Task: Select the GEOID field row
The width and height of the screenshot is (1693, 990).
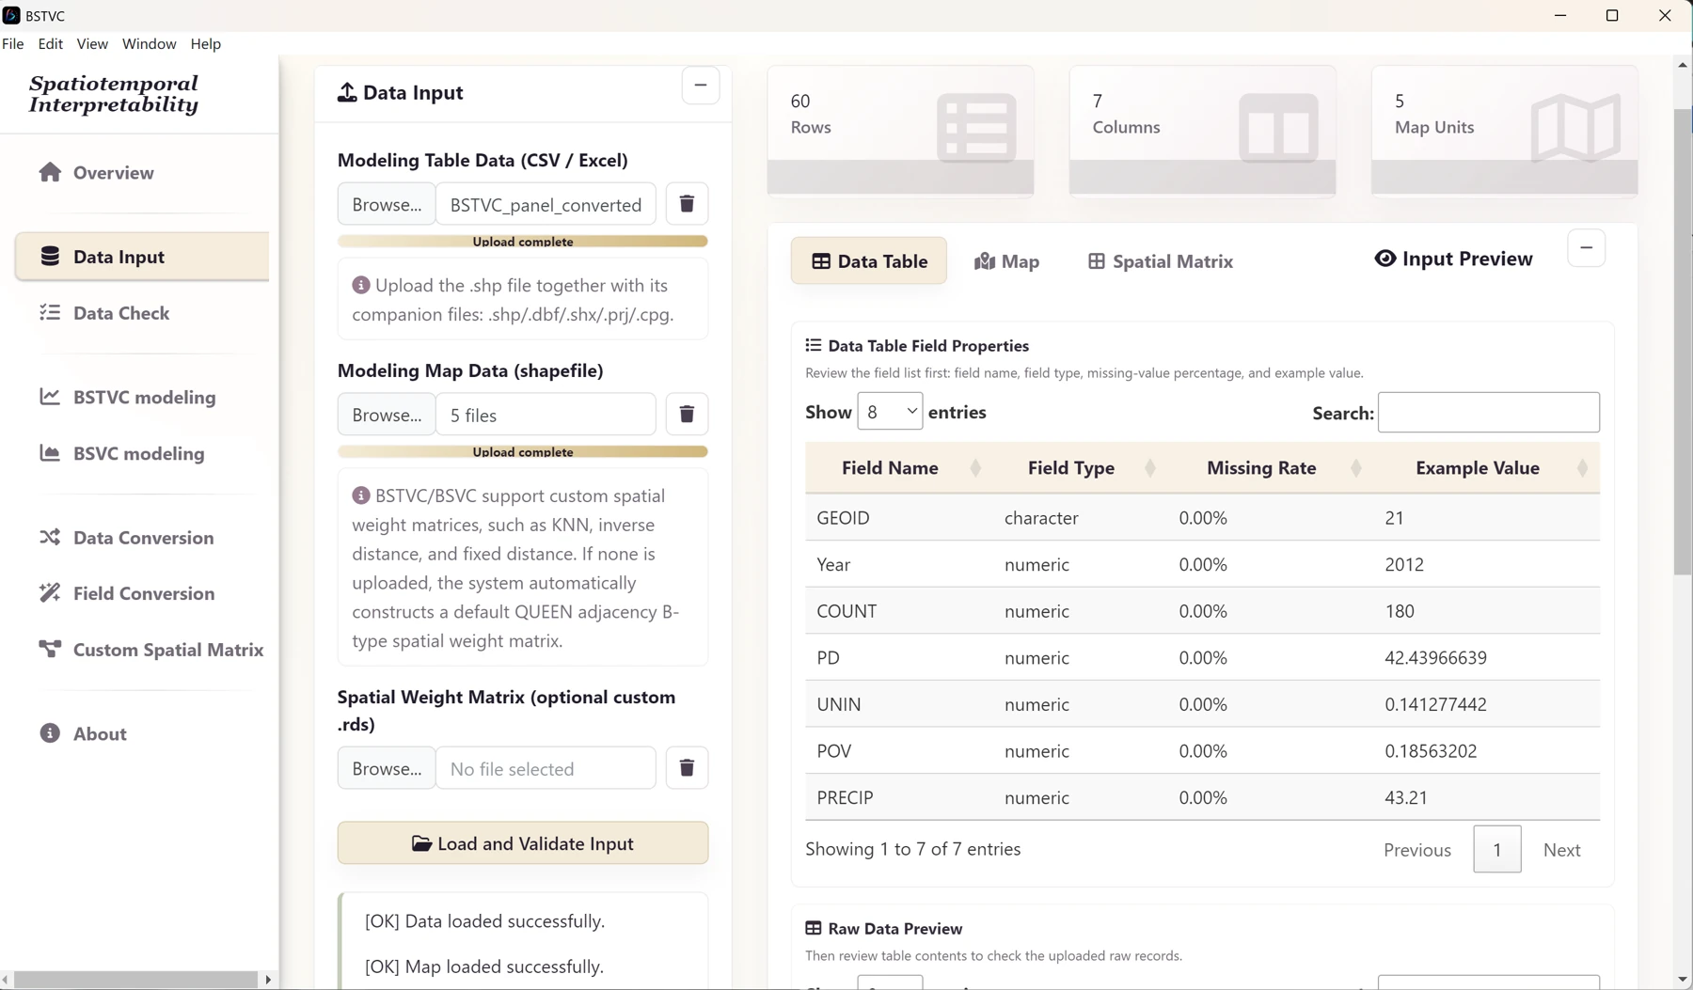Action: 1202,518
